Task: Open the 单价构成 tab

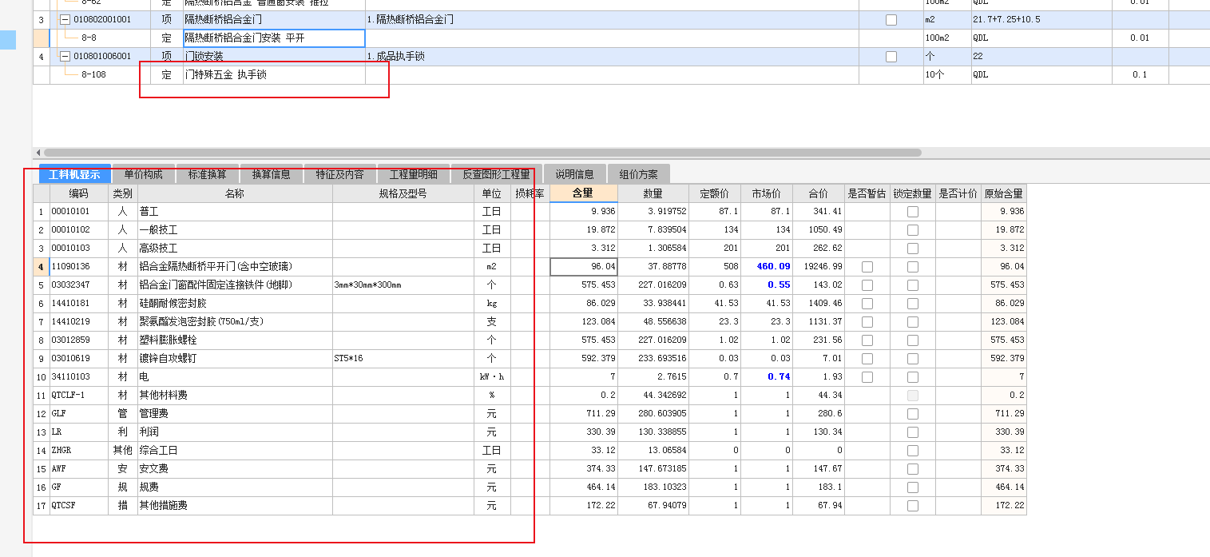Action: click(x=144, y=174)
